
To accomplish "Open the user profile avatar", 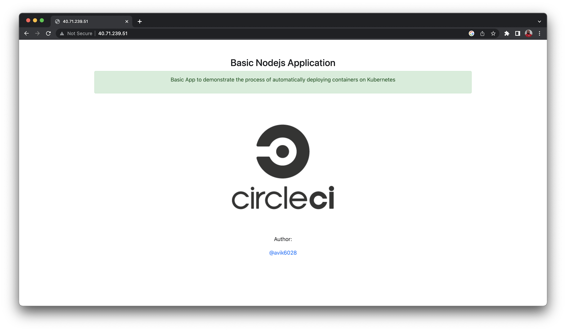I will (528, 33).
